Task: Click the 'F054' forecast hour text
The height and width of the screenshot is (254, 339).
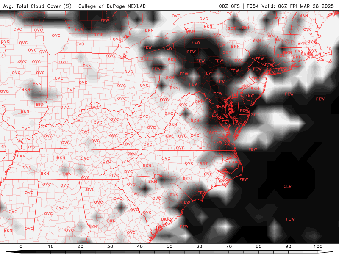Action: tap(253, 6)
